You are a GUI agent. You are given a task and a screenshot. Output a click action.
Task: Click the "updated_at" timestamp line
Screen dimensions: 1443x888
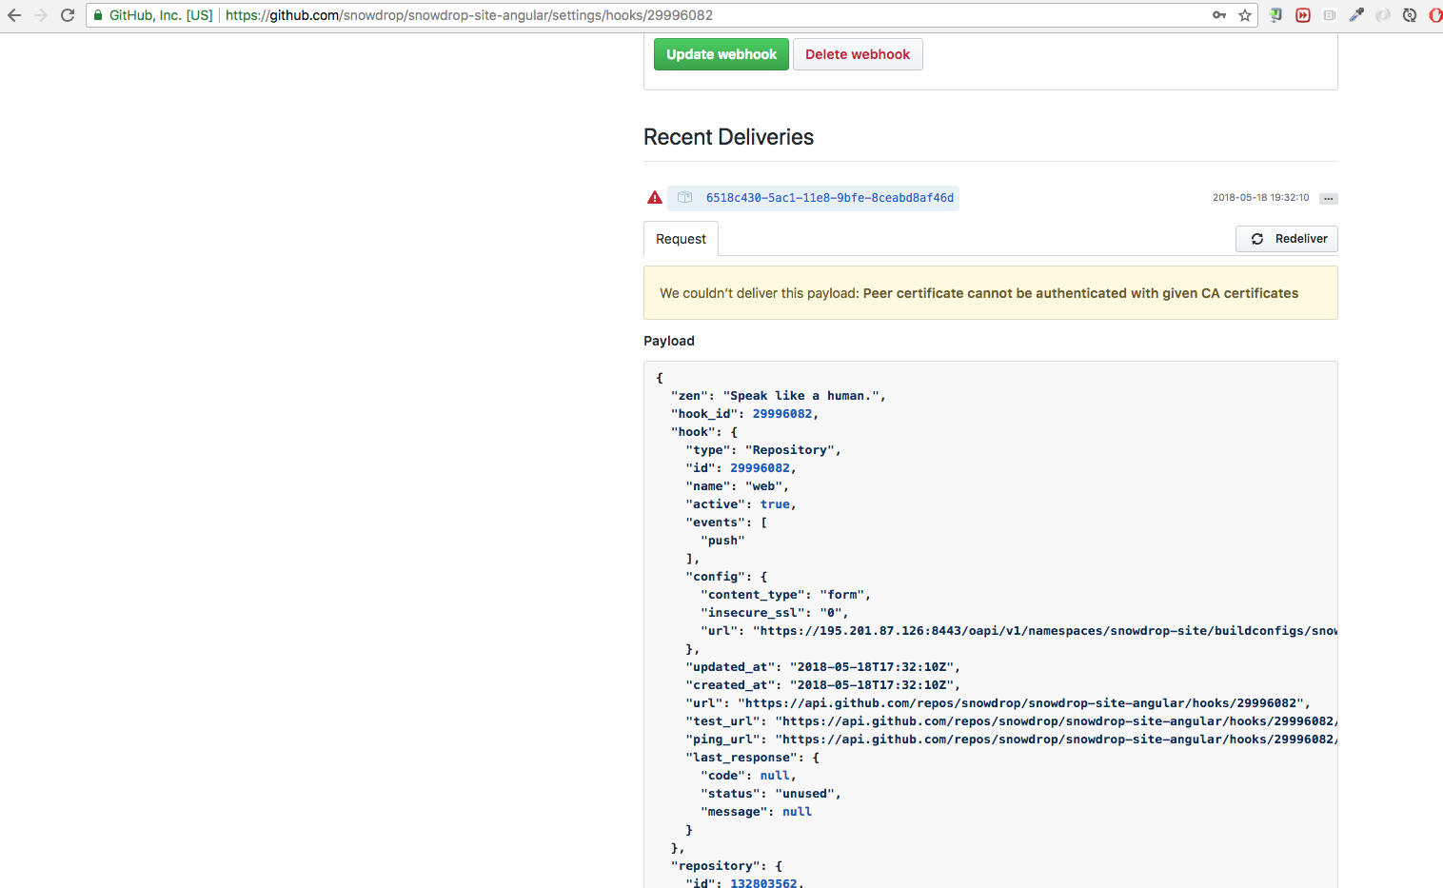coord(823,667)
